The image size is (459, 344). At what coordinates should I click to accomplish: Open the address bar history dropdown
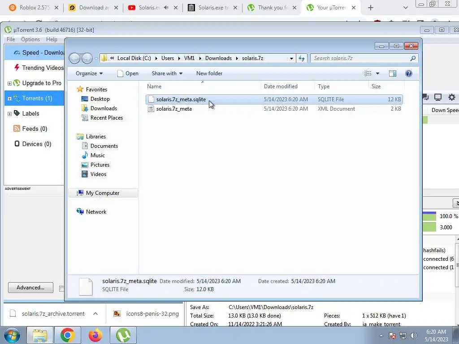[291, 58]
